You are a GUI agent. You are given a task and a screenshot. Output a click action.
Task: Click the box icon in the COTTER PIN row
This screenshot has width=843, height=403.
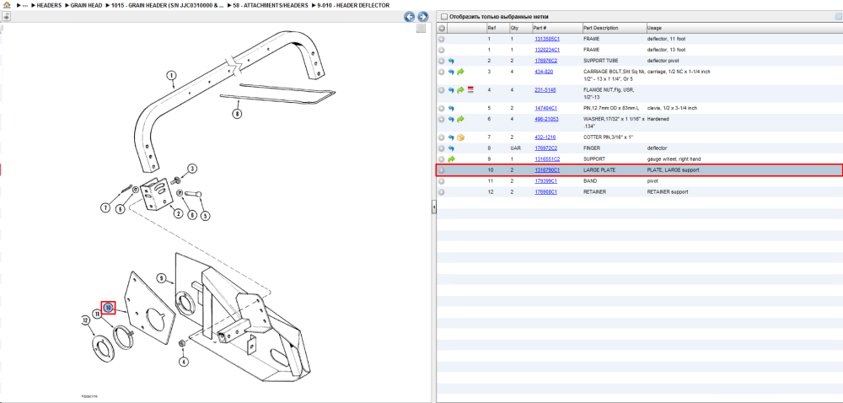[461, 137]
